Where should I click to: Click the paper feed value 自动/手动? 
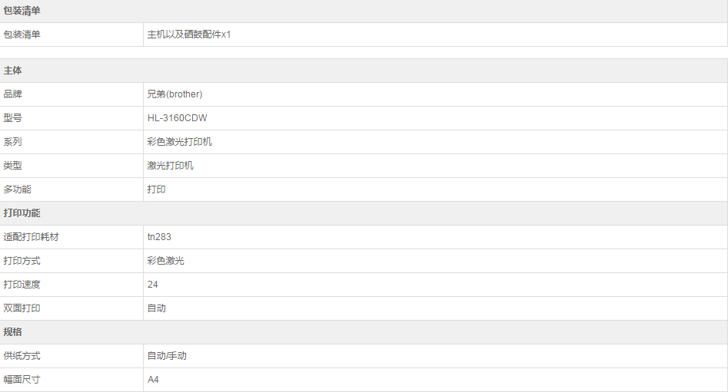[167, 356]
